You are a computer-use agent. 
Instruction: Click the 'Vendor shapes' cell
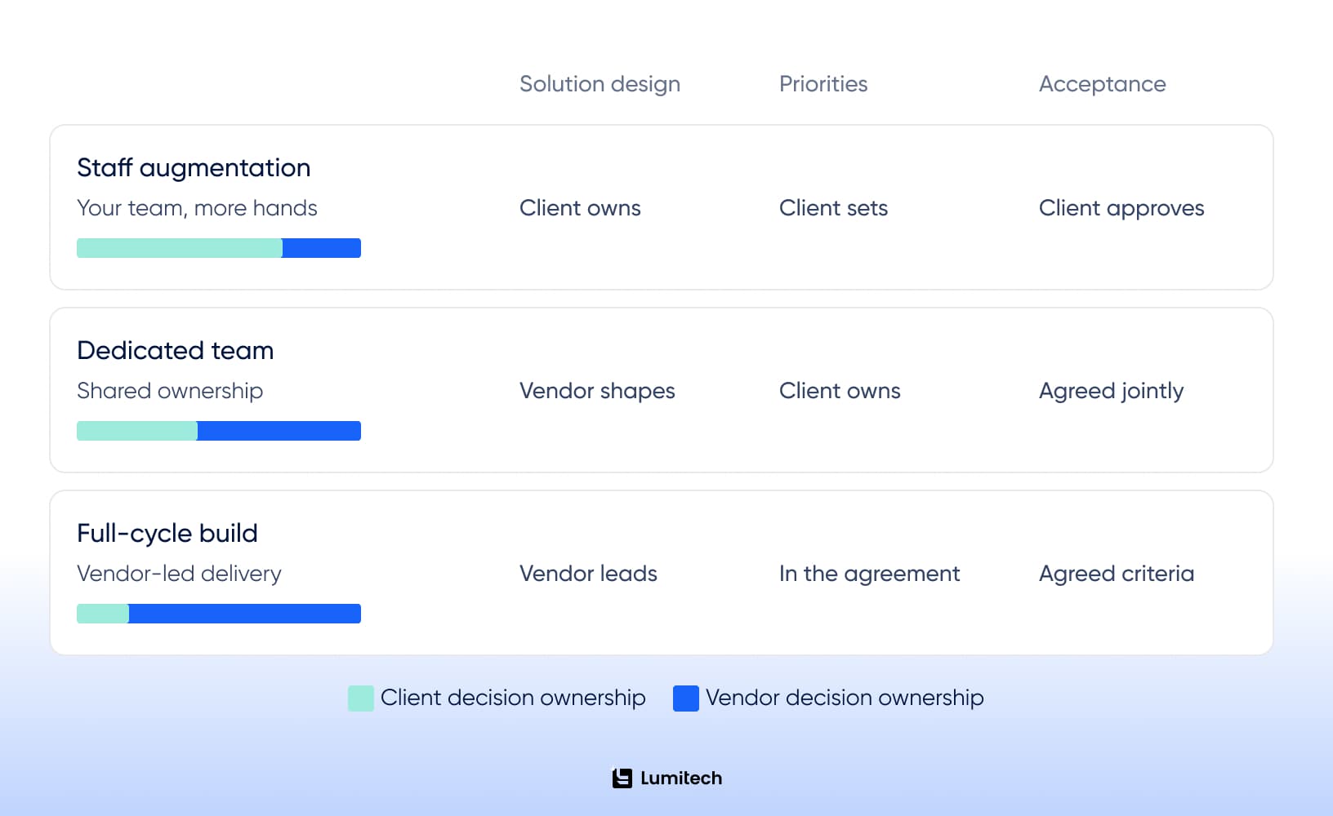(597, 391)
